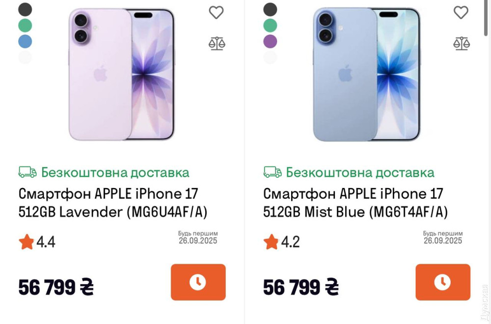This screenshot has width=491, height=324.
Task: Click the orange clock button for Mist Blue iPhone
Action: point(443,282)
